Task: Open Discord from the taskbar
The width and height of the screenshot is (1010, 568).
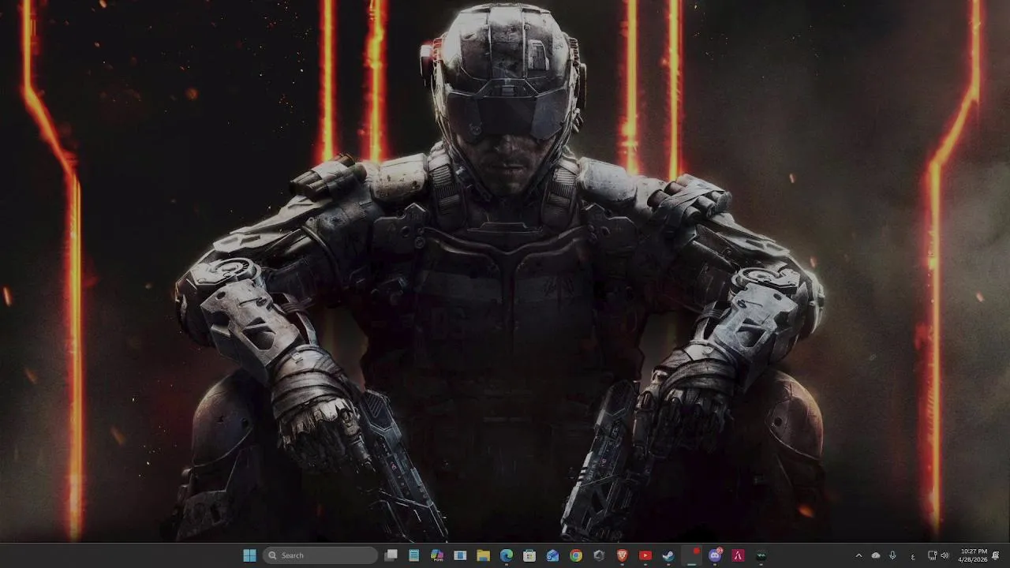Action: coord(715,555)
